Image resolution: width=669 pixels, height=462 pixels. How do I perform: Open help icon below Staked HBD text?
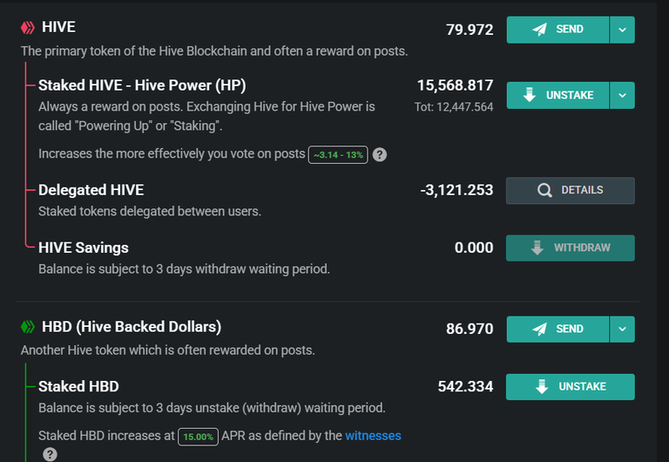click(x=50, y=454)
